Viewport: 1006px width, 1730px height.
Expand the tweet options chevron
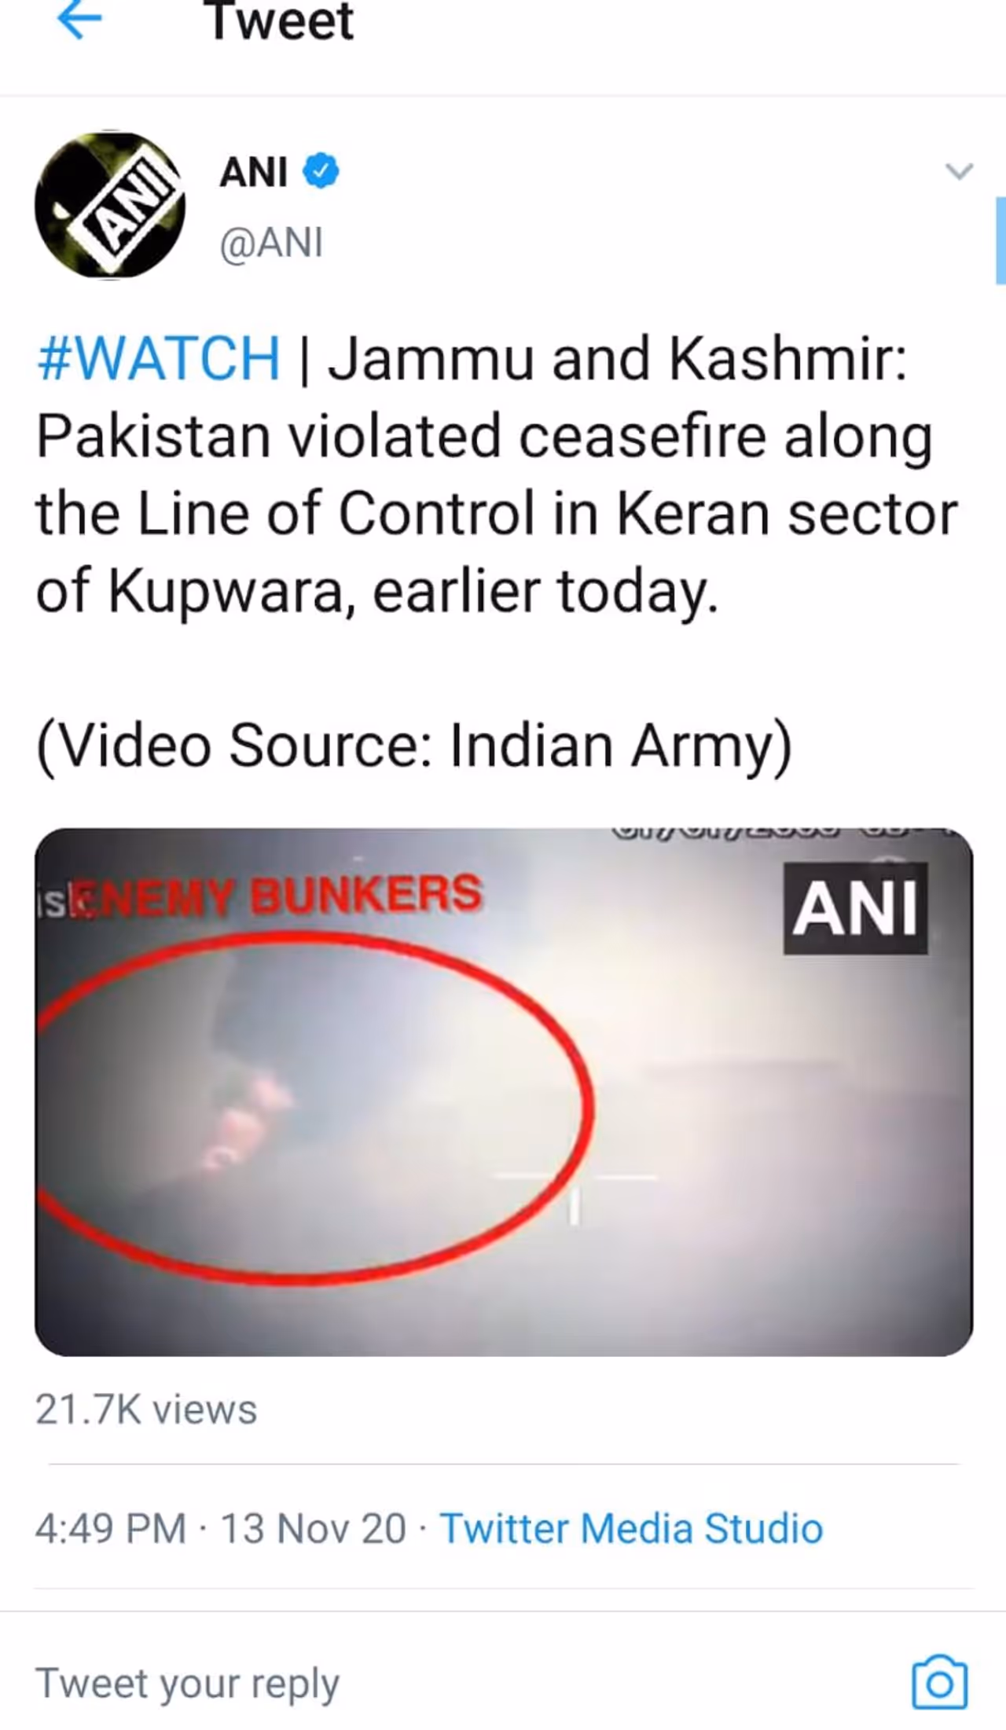pyautogui.click(x=959, y=170)
